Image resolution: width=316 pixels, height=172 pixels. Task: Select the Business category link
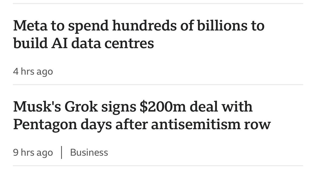(x=89, y=152)
